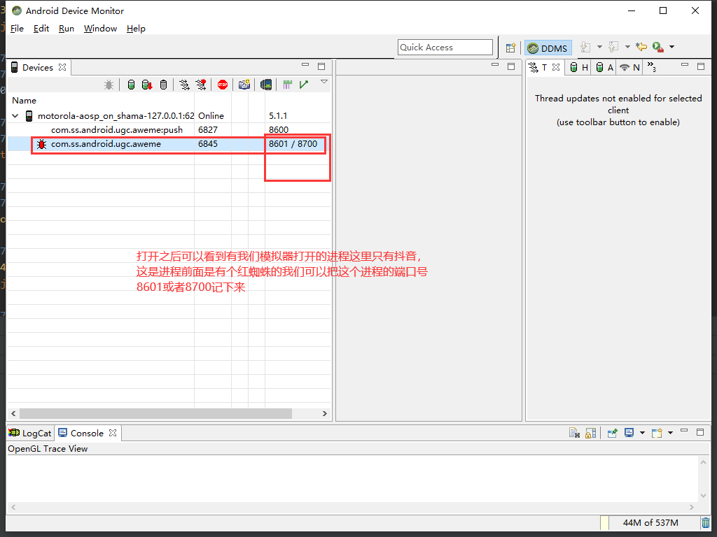The image size is (717, 537).
Task: Click the Dump View Hierarchy icon
Action: pyautogui.click(x=266, y=85)
